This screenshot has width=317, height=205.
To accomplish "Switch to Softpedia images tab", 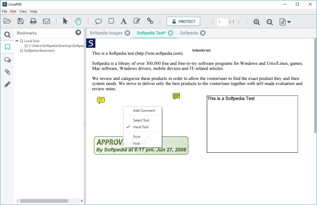I will [x=106, y=33].
